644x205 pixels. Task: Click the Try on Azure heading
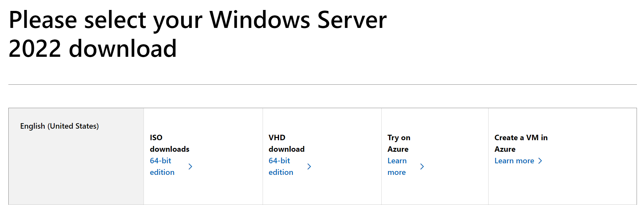click(x=399, y=143)
